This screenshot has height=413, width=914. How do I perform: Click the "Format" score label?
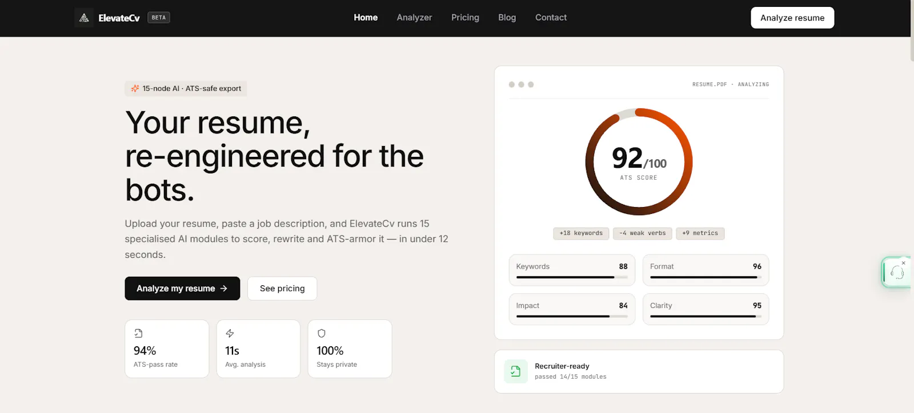(x=662, y=266)
